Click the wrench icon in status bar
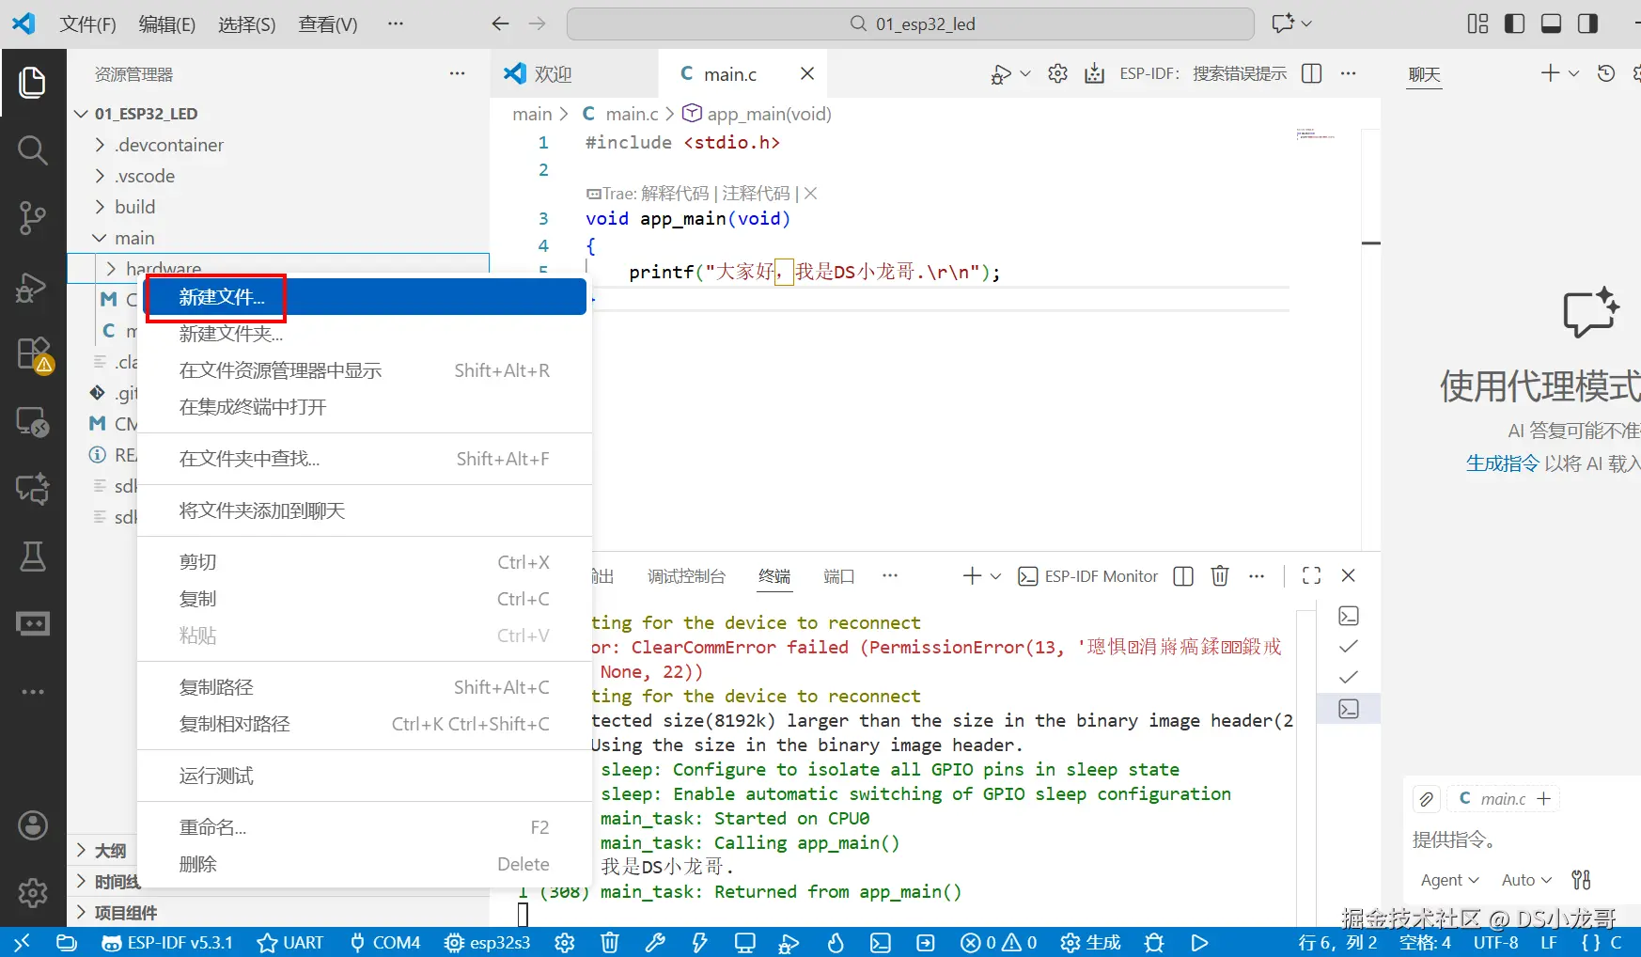The width and height of the screenshot is (1641, 957). pos(654,942)
